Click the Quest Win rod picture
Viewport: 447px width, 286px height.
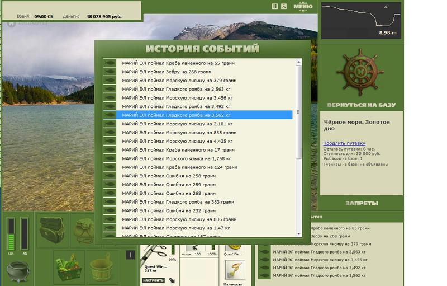click(155, 254)
